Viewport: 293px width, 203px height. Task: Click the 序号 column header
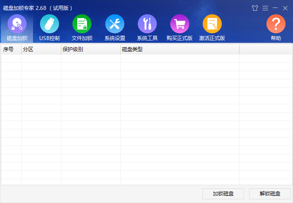pyautogui.click(x=11, y=50)
